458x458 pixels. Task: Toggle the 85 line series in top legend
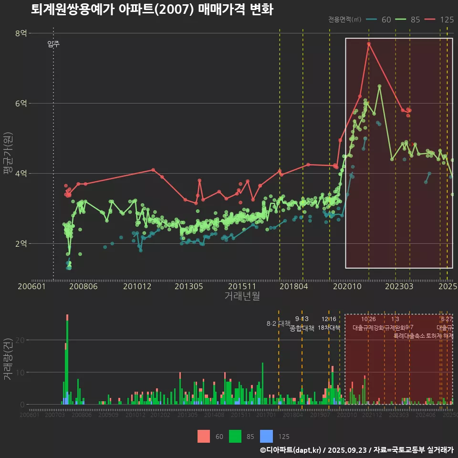pos(408,20)
